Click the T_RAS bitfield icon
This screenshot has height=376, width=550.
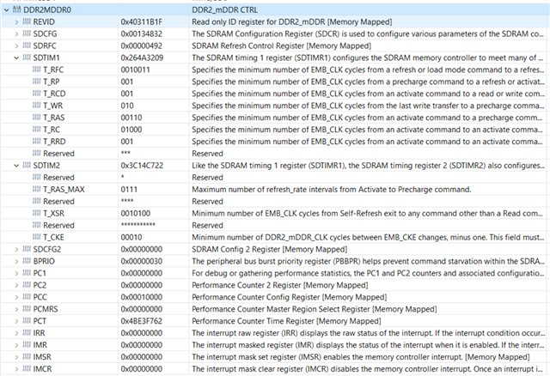[36, 117]
